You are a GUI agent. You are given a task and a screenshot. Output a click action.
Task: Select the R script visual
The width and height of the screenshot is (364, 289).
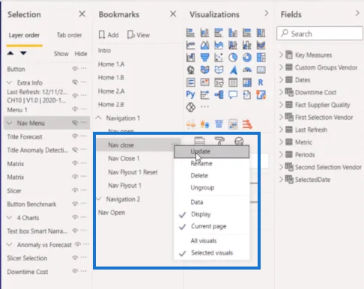coord(261,82)
